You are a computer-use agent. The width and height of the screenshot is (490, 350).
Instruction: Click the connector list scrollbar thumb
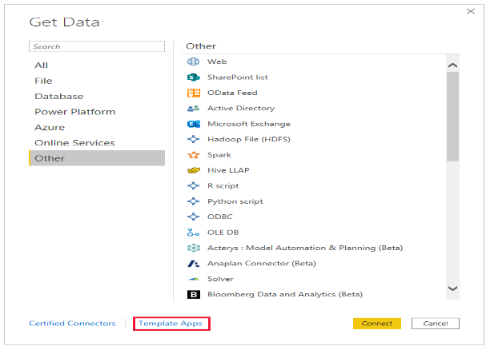point(452,116)
